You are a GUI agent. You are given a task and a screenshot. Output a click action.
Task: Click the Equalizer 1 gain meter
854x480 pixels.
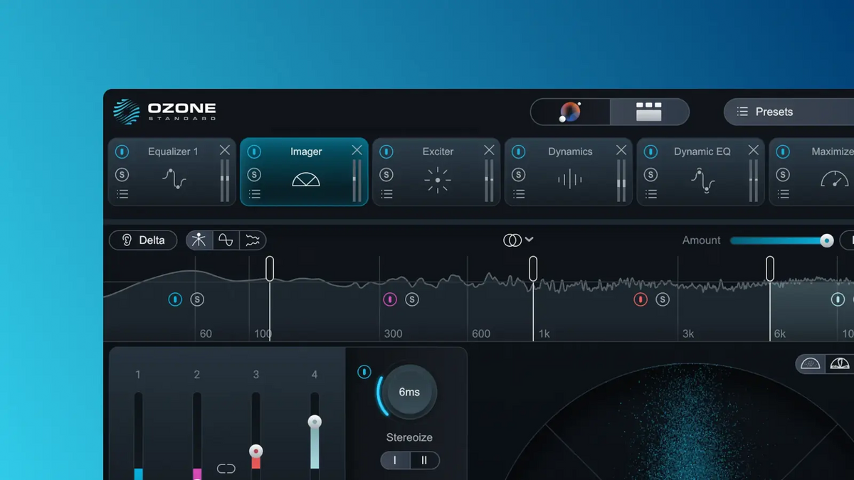[225, 180]
